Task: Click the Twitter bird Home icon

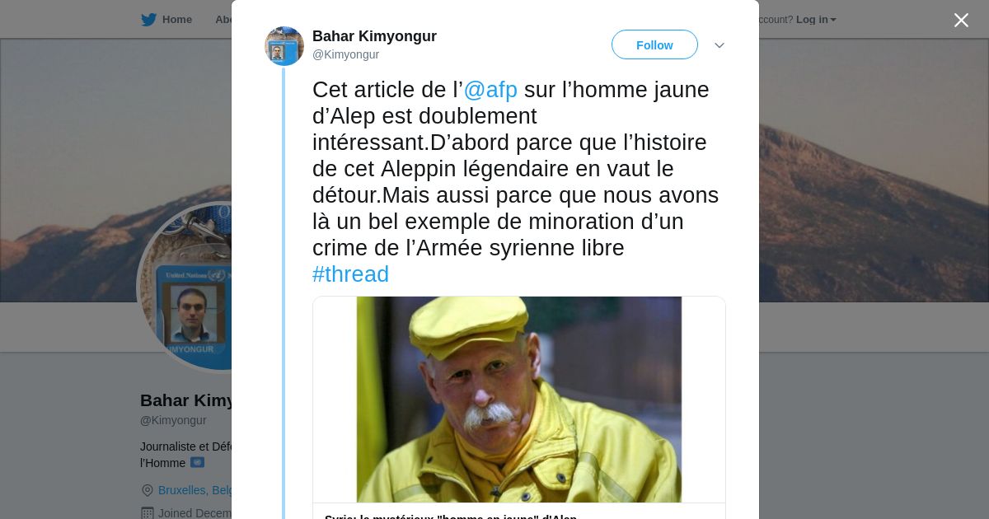Action: (x=148, y=20)
